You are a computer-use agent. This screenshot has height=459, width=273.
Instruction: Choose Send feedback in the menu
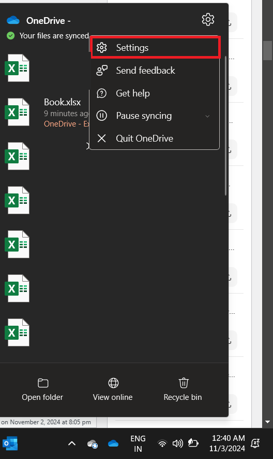(x=155, y=71)
